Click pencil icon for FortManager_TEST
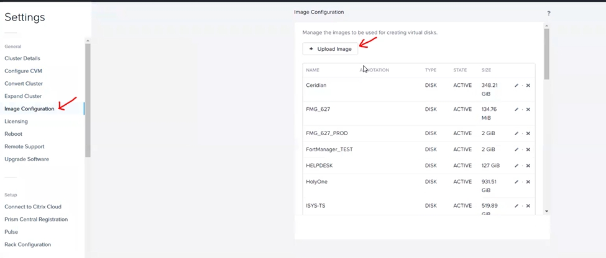This screenshot has height=258, width=606. point(516,150)
